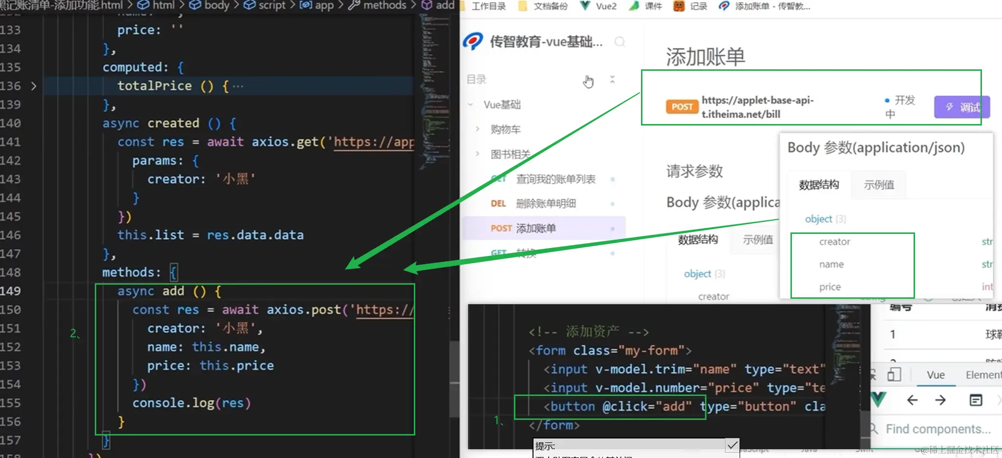Click the name field in the Body popup
The height and width of the screenshot is (458, 1002).
click(831, 264)
